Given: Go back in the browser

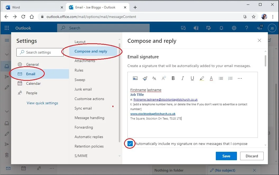Looking at the screenshot, I should tap(6, 17).
